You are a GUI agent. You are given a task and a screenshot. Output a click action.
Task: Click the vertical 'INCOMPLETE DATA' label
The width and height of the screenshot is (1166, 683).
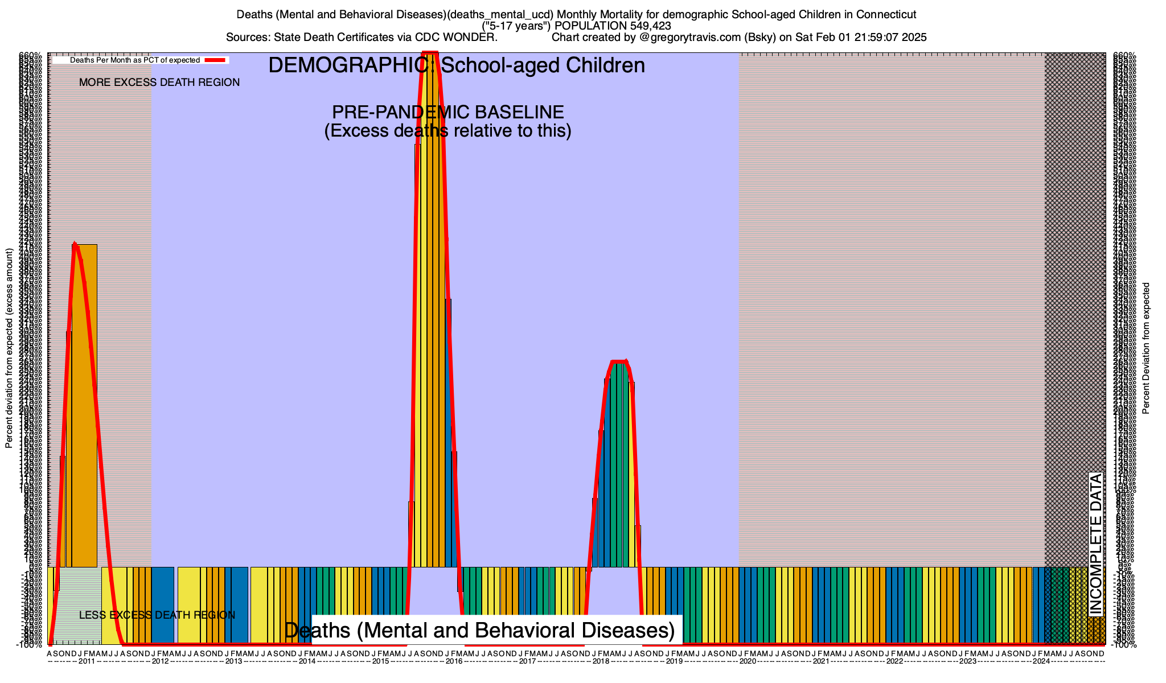(1096, 544)
